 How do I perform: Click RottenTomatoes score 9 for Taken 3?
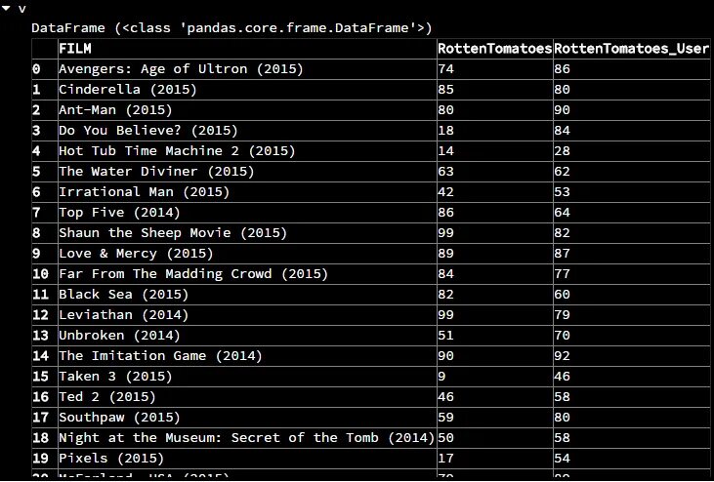495,376
